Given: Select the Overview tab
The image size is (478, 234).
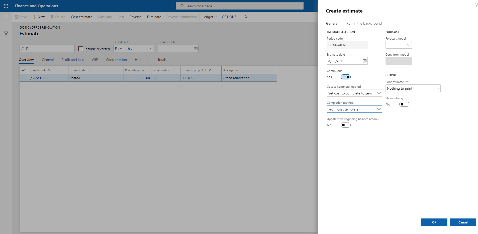Looking at the screenshot, I should click(26, 60).
